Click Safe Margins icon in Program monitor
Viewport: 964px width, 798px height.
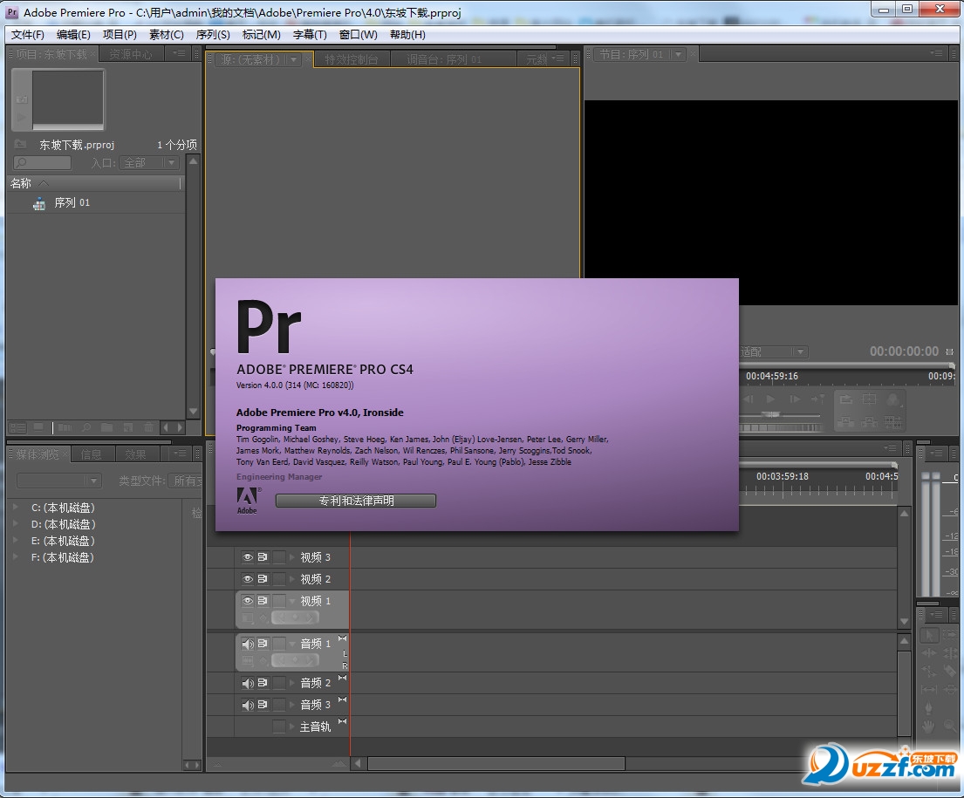(869, 399)
